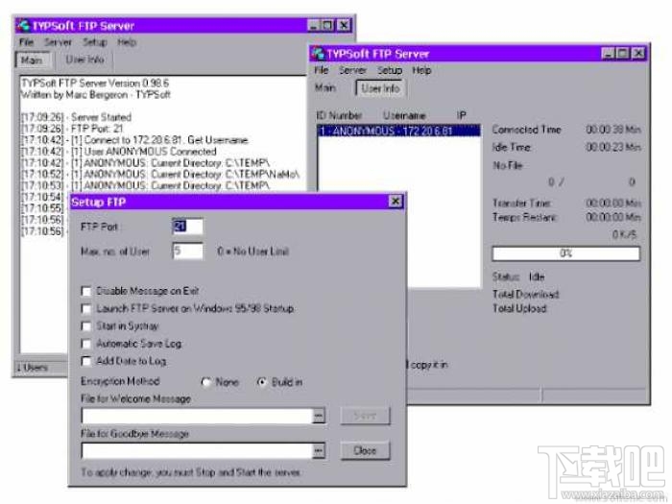Enable Disable Message on Exit checkbox
This screenshot has height=504, width=672.
click(86, 292)
